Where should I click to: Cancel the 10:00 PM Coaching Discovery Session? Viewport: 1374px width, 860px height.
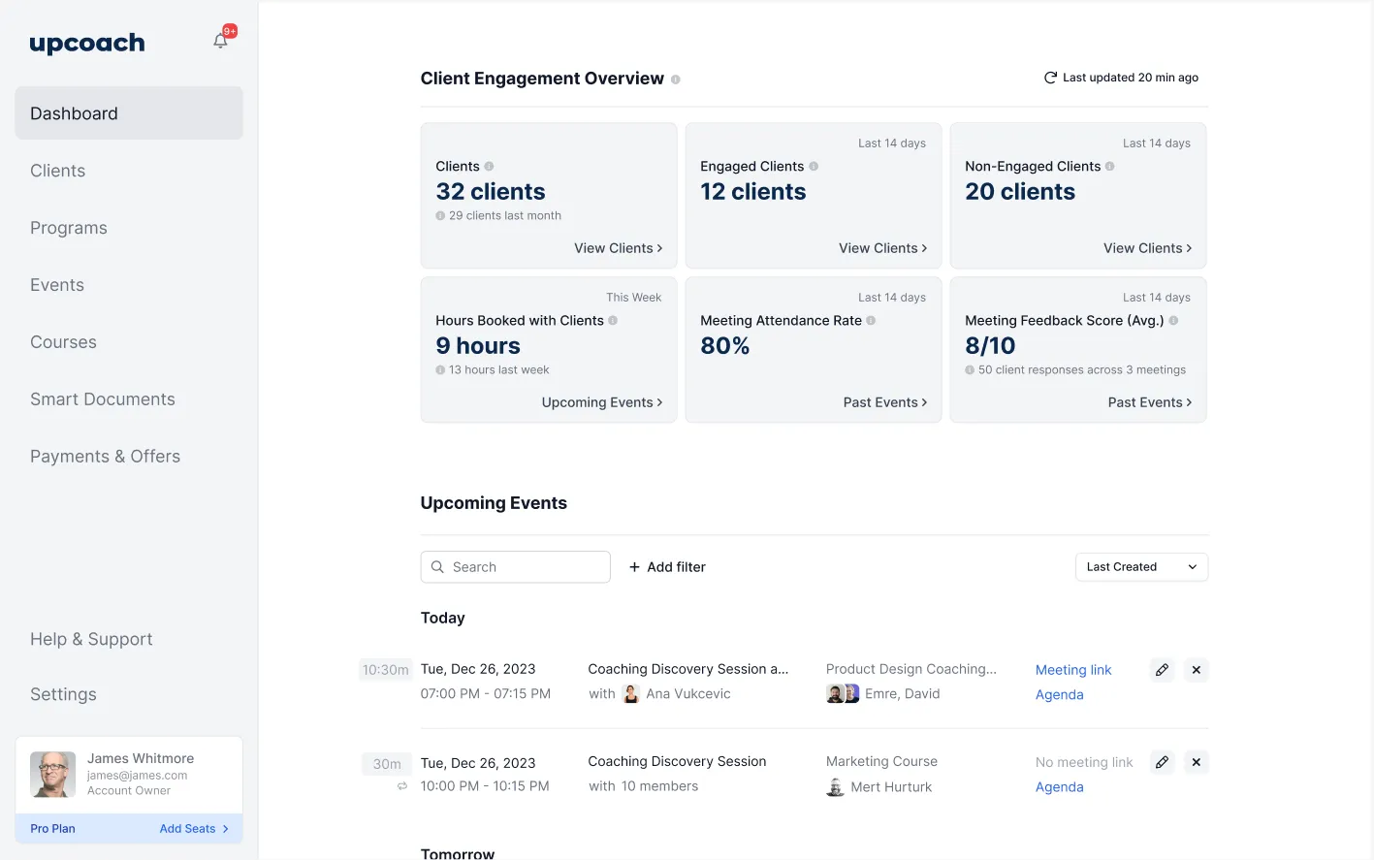point(1196,762)
